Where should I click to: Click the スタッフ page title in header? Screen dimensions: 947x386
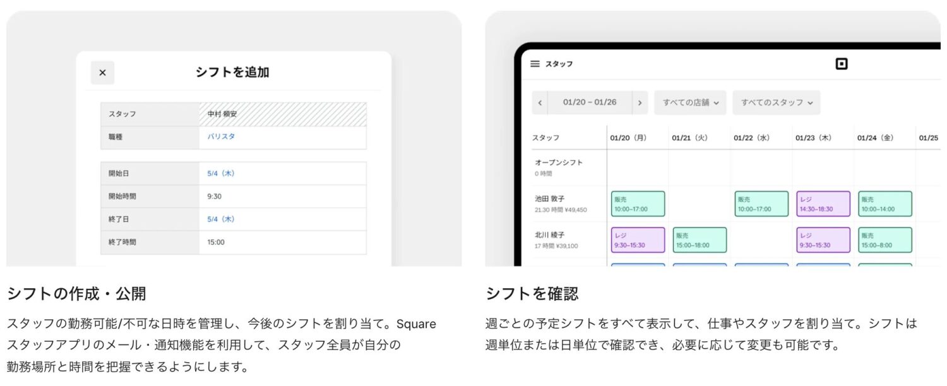[559, 64]
